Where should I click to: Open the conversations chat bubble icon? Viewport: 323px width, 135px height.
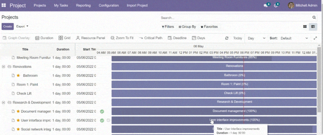(266, 6)
